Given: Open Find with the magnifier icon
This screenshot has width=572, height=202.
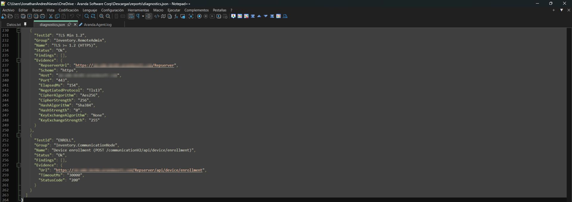Looking at the screenshot, I should 87,16.
